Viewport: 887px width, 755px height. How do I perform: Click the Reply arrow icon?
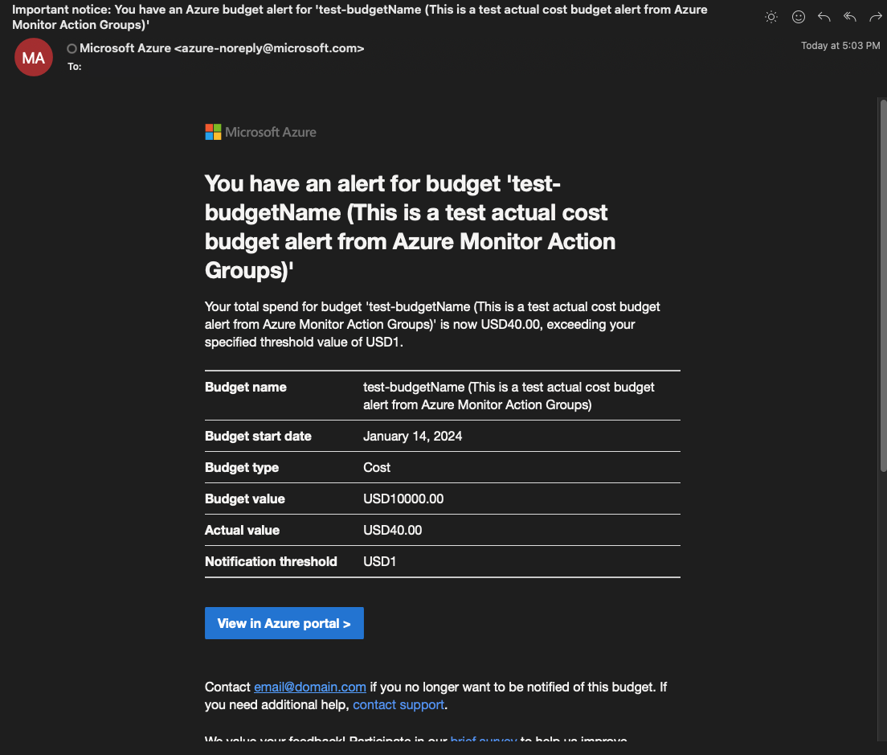tap(824, 17)
